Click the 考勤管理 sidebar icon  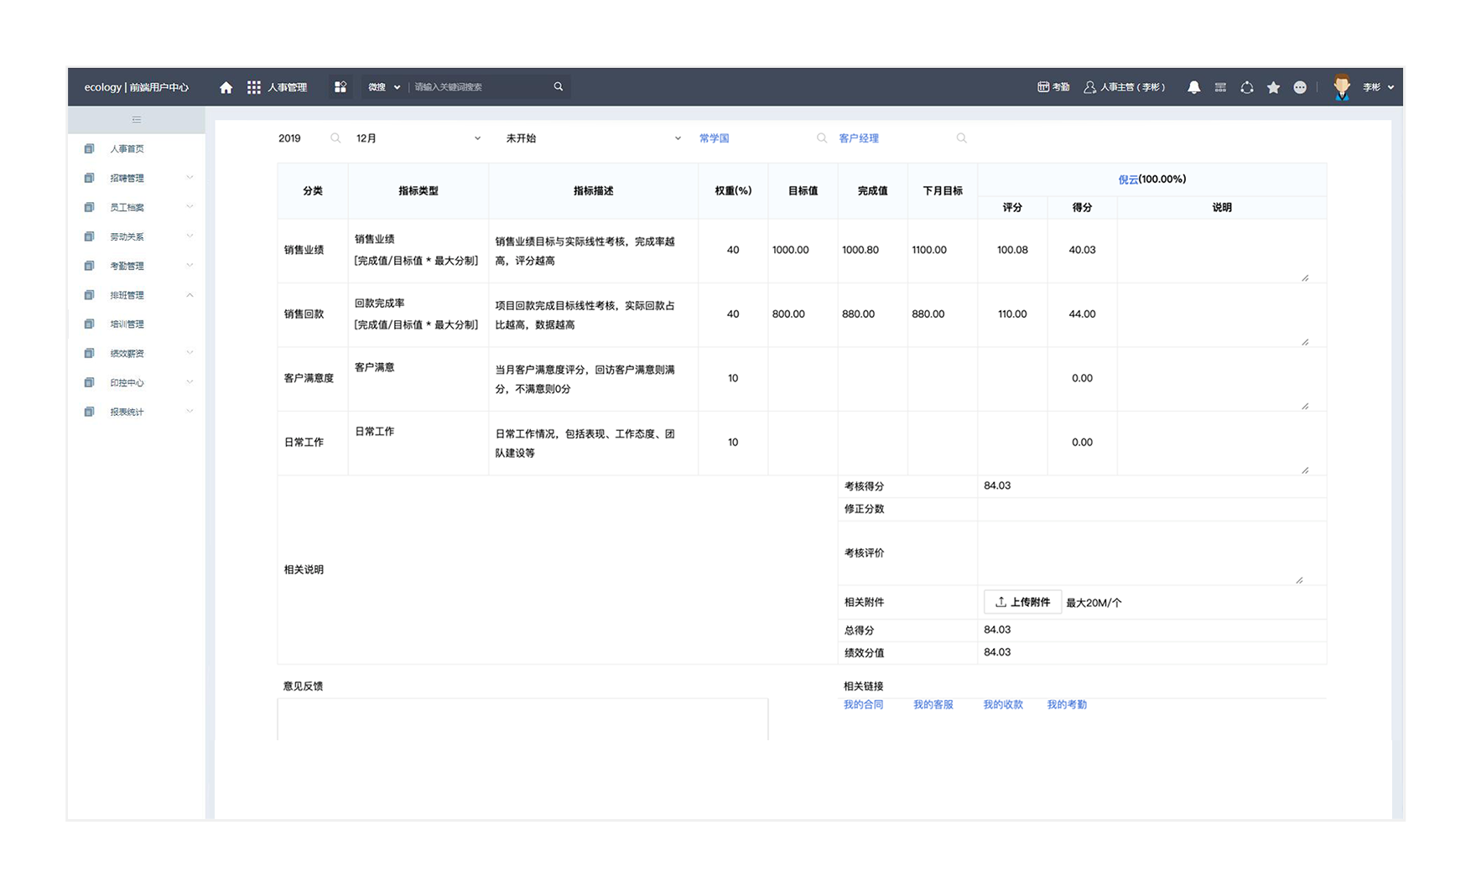90,266
